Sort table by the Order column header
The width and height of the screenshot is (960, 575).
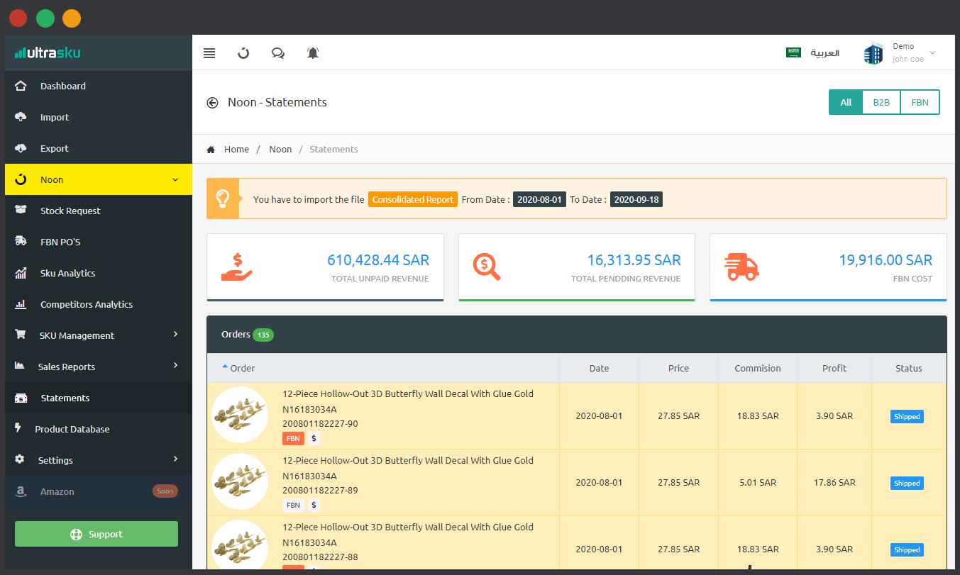pyautogui.click(x=242, y=368)
